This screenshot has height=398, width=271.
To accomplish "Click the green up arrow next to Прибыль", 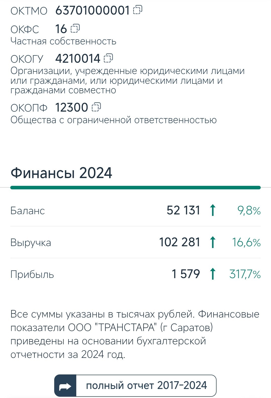I will pyautogui.click(x=213, y=274).
